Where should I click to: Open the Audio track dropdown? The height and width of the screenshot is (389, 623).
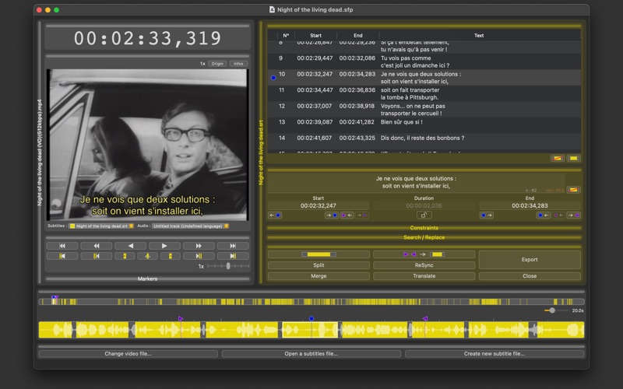[190, 226]
